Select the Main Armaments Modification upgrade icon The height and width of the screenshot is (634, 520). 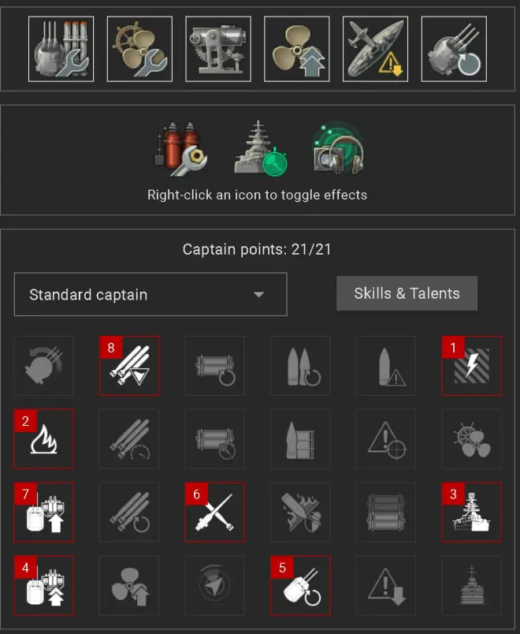pos(61,49)
